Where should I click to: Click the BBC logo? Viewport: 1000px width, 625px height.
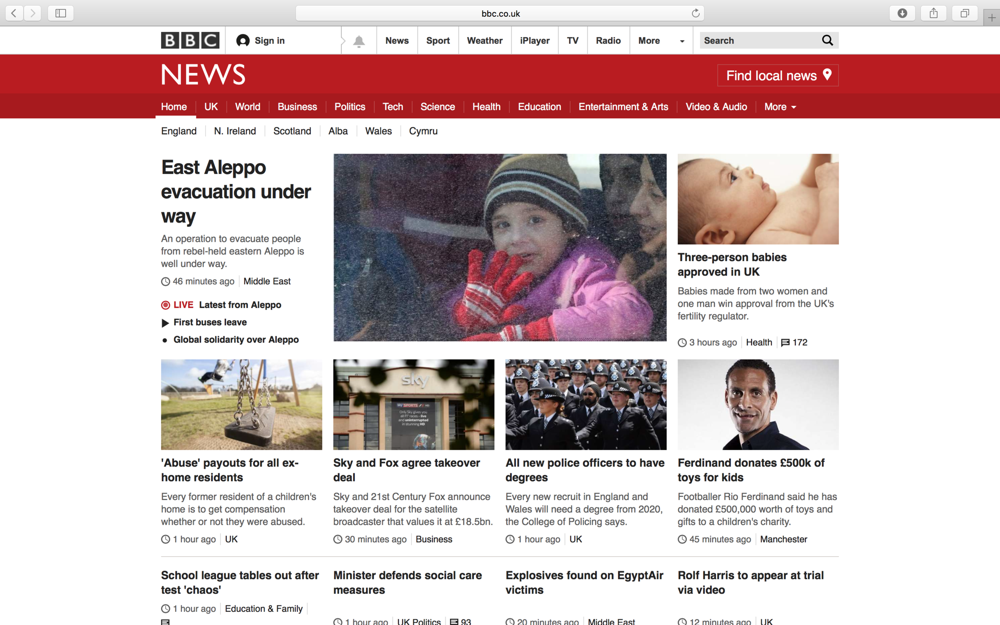pos(190,40)
